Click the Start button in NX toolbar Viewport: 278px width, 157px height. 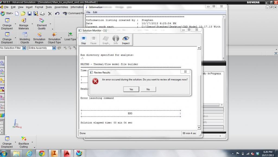[7, 13]
